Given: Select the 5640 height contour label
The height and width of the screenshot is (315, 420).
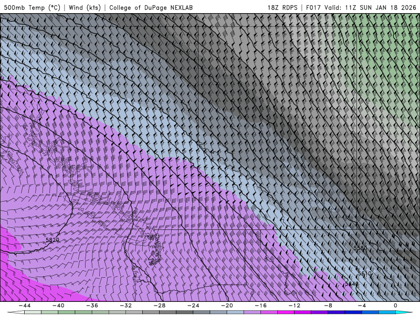Looking at the screenshot, I should tap(352, 283).
